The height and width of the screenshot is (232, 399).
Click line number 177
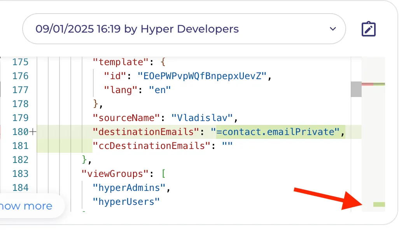click(x=20, y=90)
